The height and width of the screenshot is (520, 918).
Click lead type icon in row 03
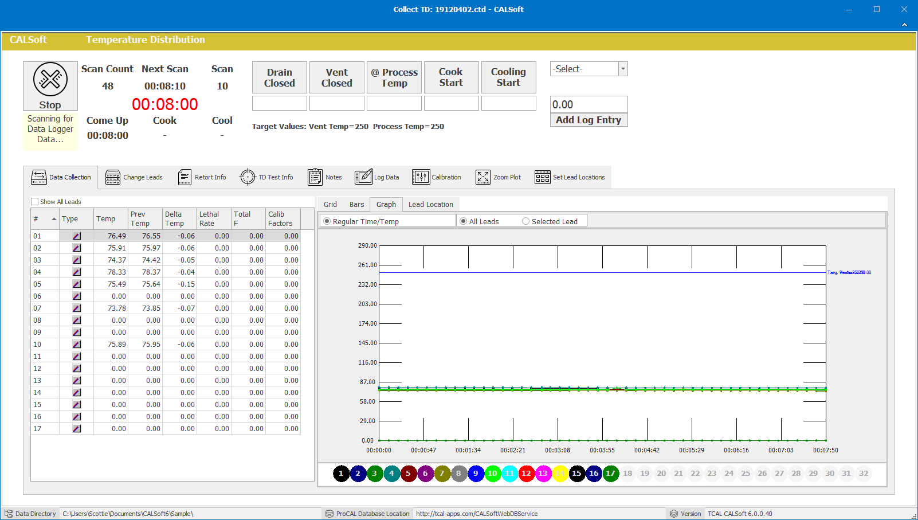point(77,260)
